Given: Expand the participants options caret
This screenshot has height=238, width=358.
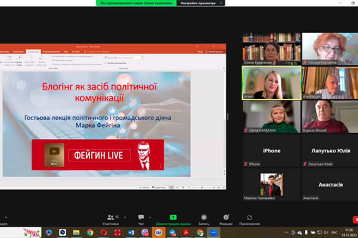Looking at the screenshot, I should pos(125,217).
